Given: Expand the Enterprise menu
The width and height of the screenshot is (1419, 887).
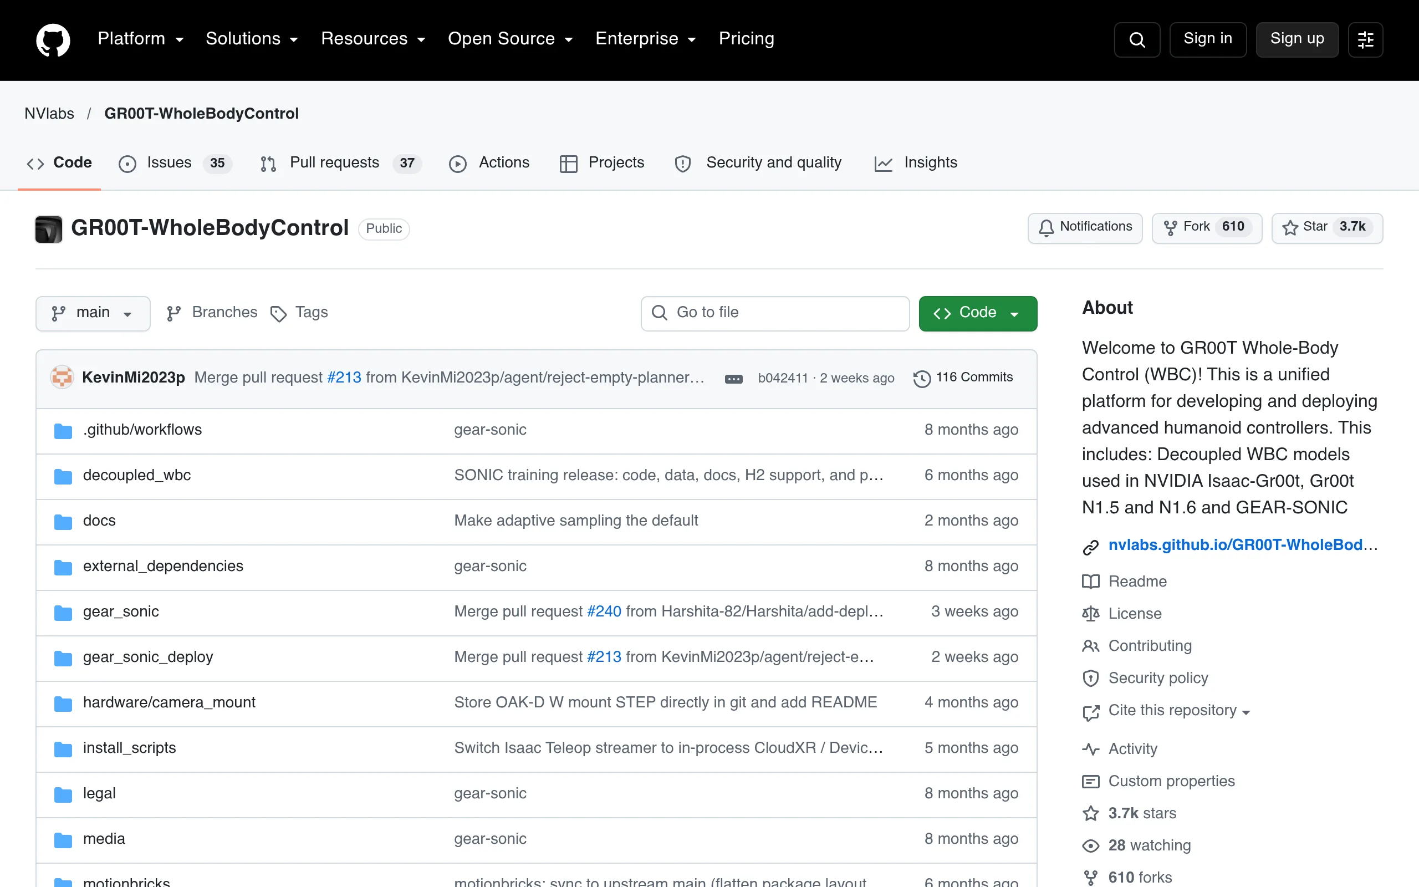Looking at the screenshot, I should (x=646, y=39).
